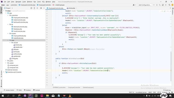Go to next highlighted error arrow
The height and width of the screenshot is (98, 174).
(x=170, y=11)
